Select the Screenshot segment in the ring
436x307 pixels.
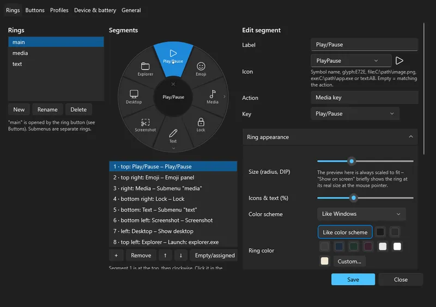[x=145, y=125]
